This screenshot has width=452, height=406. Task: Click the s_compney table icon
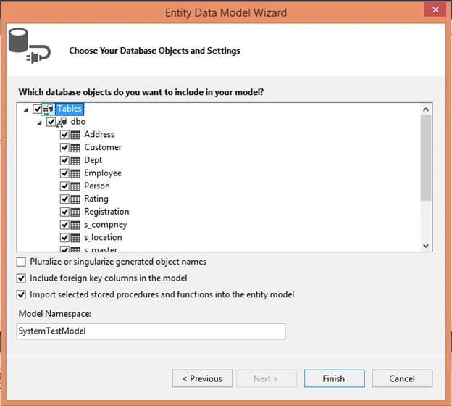(x=75, y=225)
